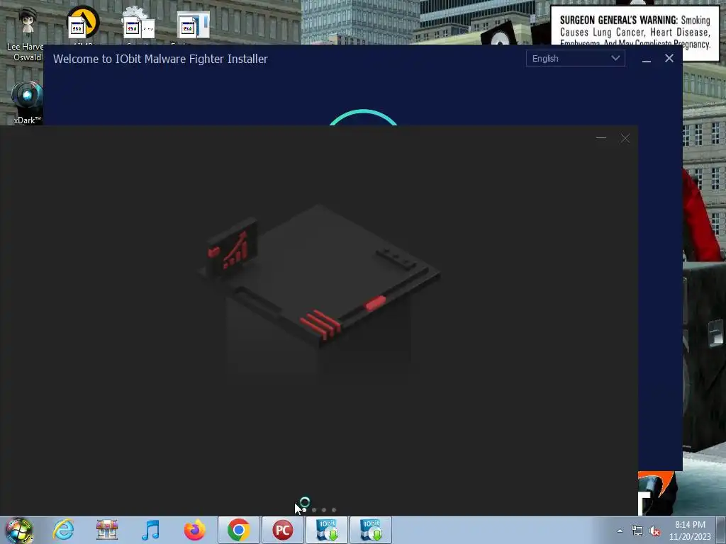Open Google Chrome from the taskbar
The width and height of the screenshot is (726, 544).
coord(238,530)
